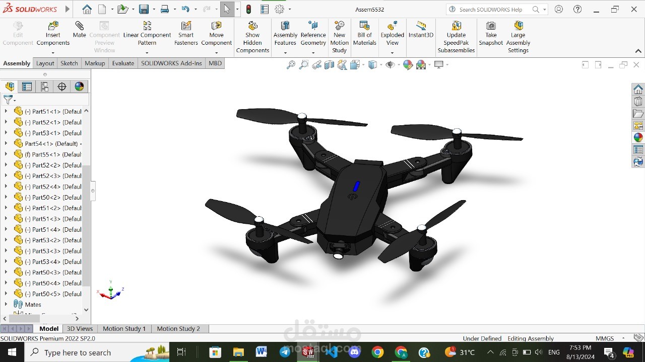This screenshot has height=362, width=645.
Task: Open the Mate tool
Action: 79,30
